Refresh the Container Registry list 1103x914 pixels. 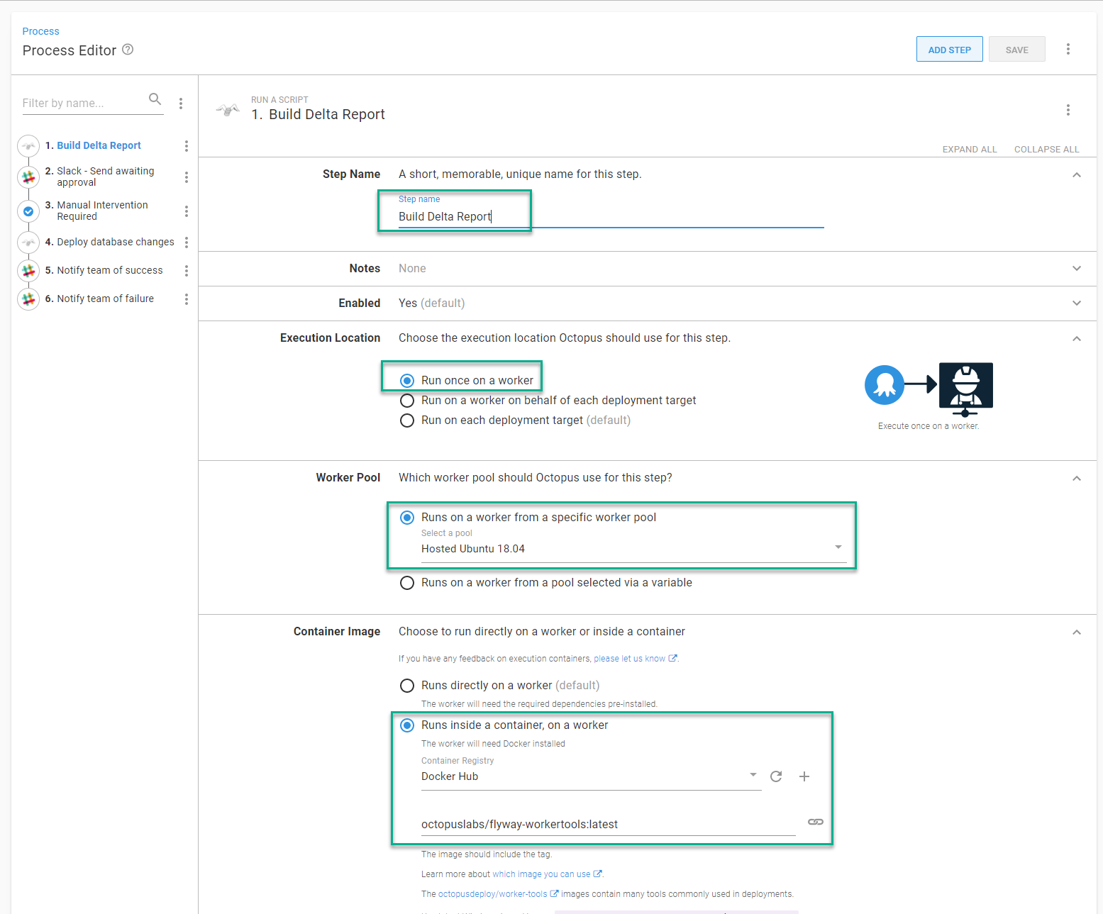pyautogui.click(x=776, y=776)
